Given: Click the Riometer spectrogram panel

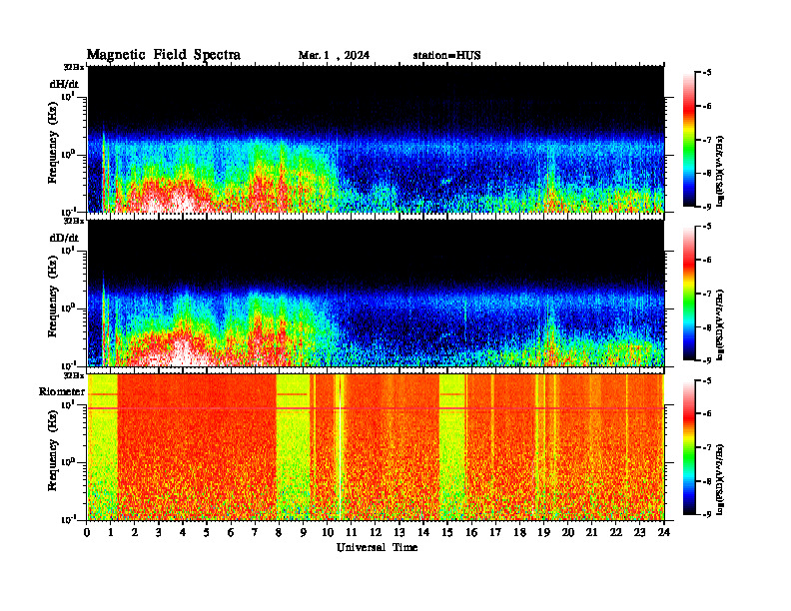Looking at the screenshot, I should [376, 447].
